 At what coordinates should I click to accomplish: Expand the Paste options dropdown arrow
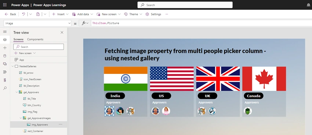[45, 14]
